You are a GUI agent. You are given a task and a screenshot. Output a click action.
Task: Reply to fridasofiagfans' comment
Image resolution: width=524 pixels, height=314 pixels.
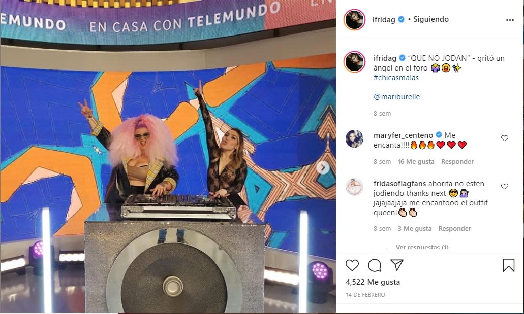pyautogui.click(x=454, y=229)
